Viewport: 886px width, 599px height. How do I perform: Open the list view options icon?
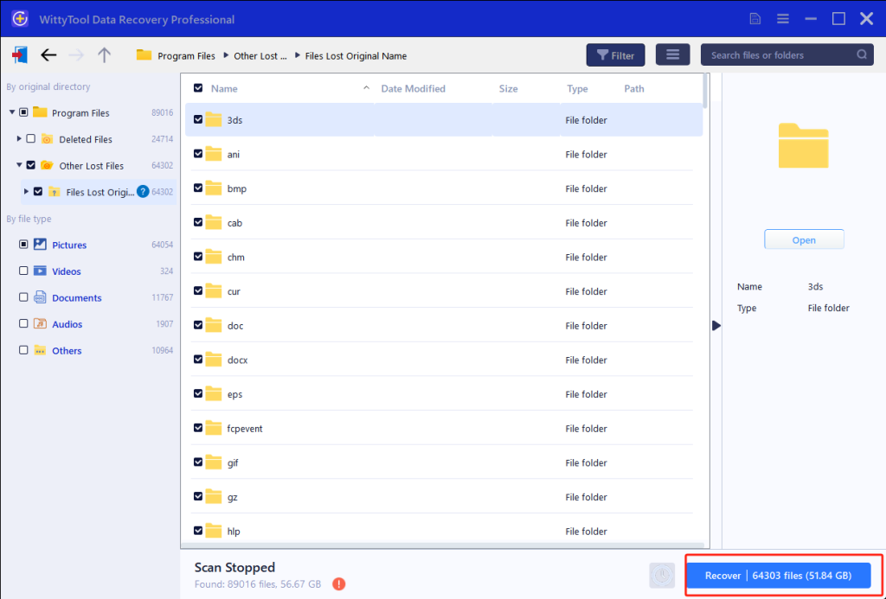click(x=672, y=55)
